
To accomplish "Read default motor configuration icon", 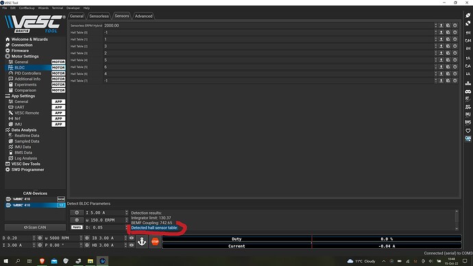I will point(468,40).
